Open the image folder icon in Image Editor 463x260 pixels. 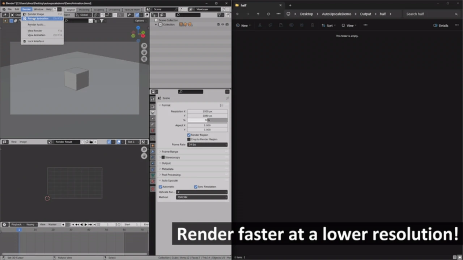pos(91,142)
